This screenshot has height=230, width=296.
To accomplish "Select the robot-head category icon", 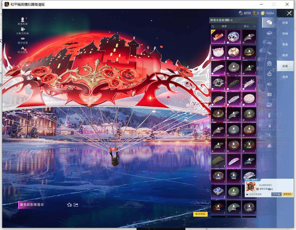I will pyautogui.click(x=269, y=74).
